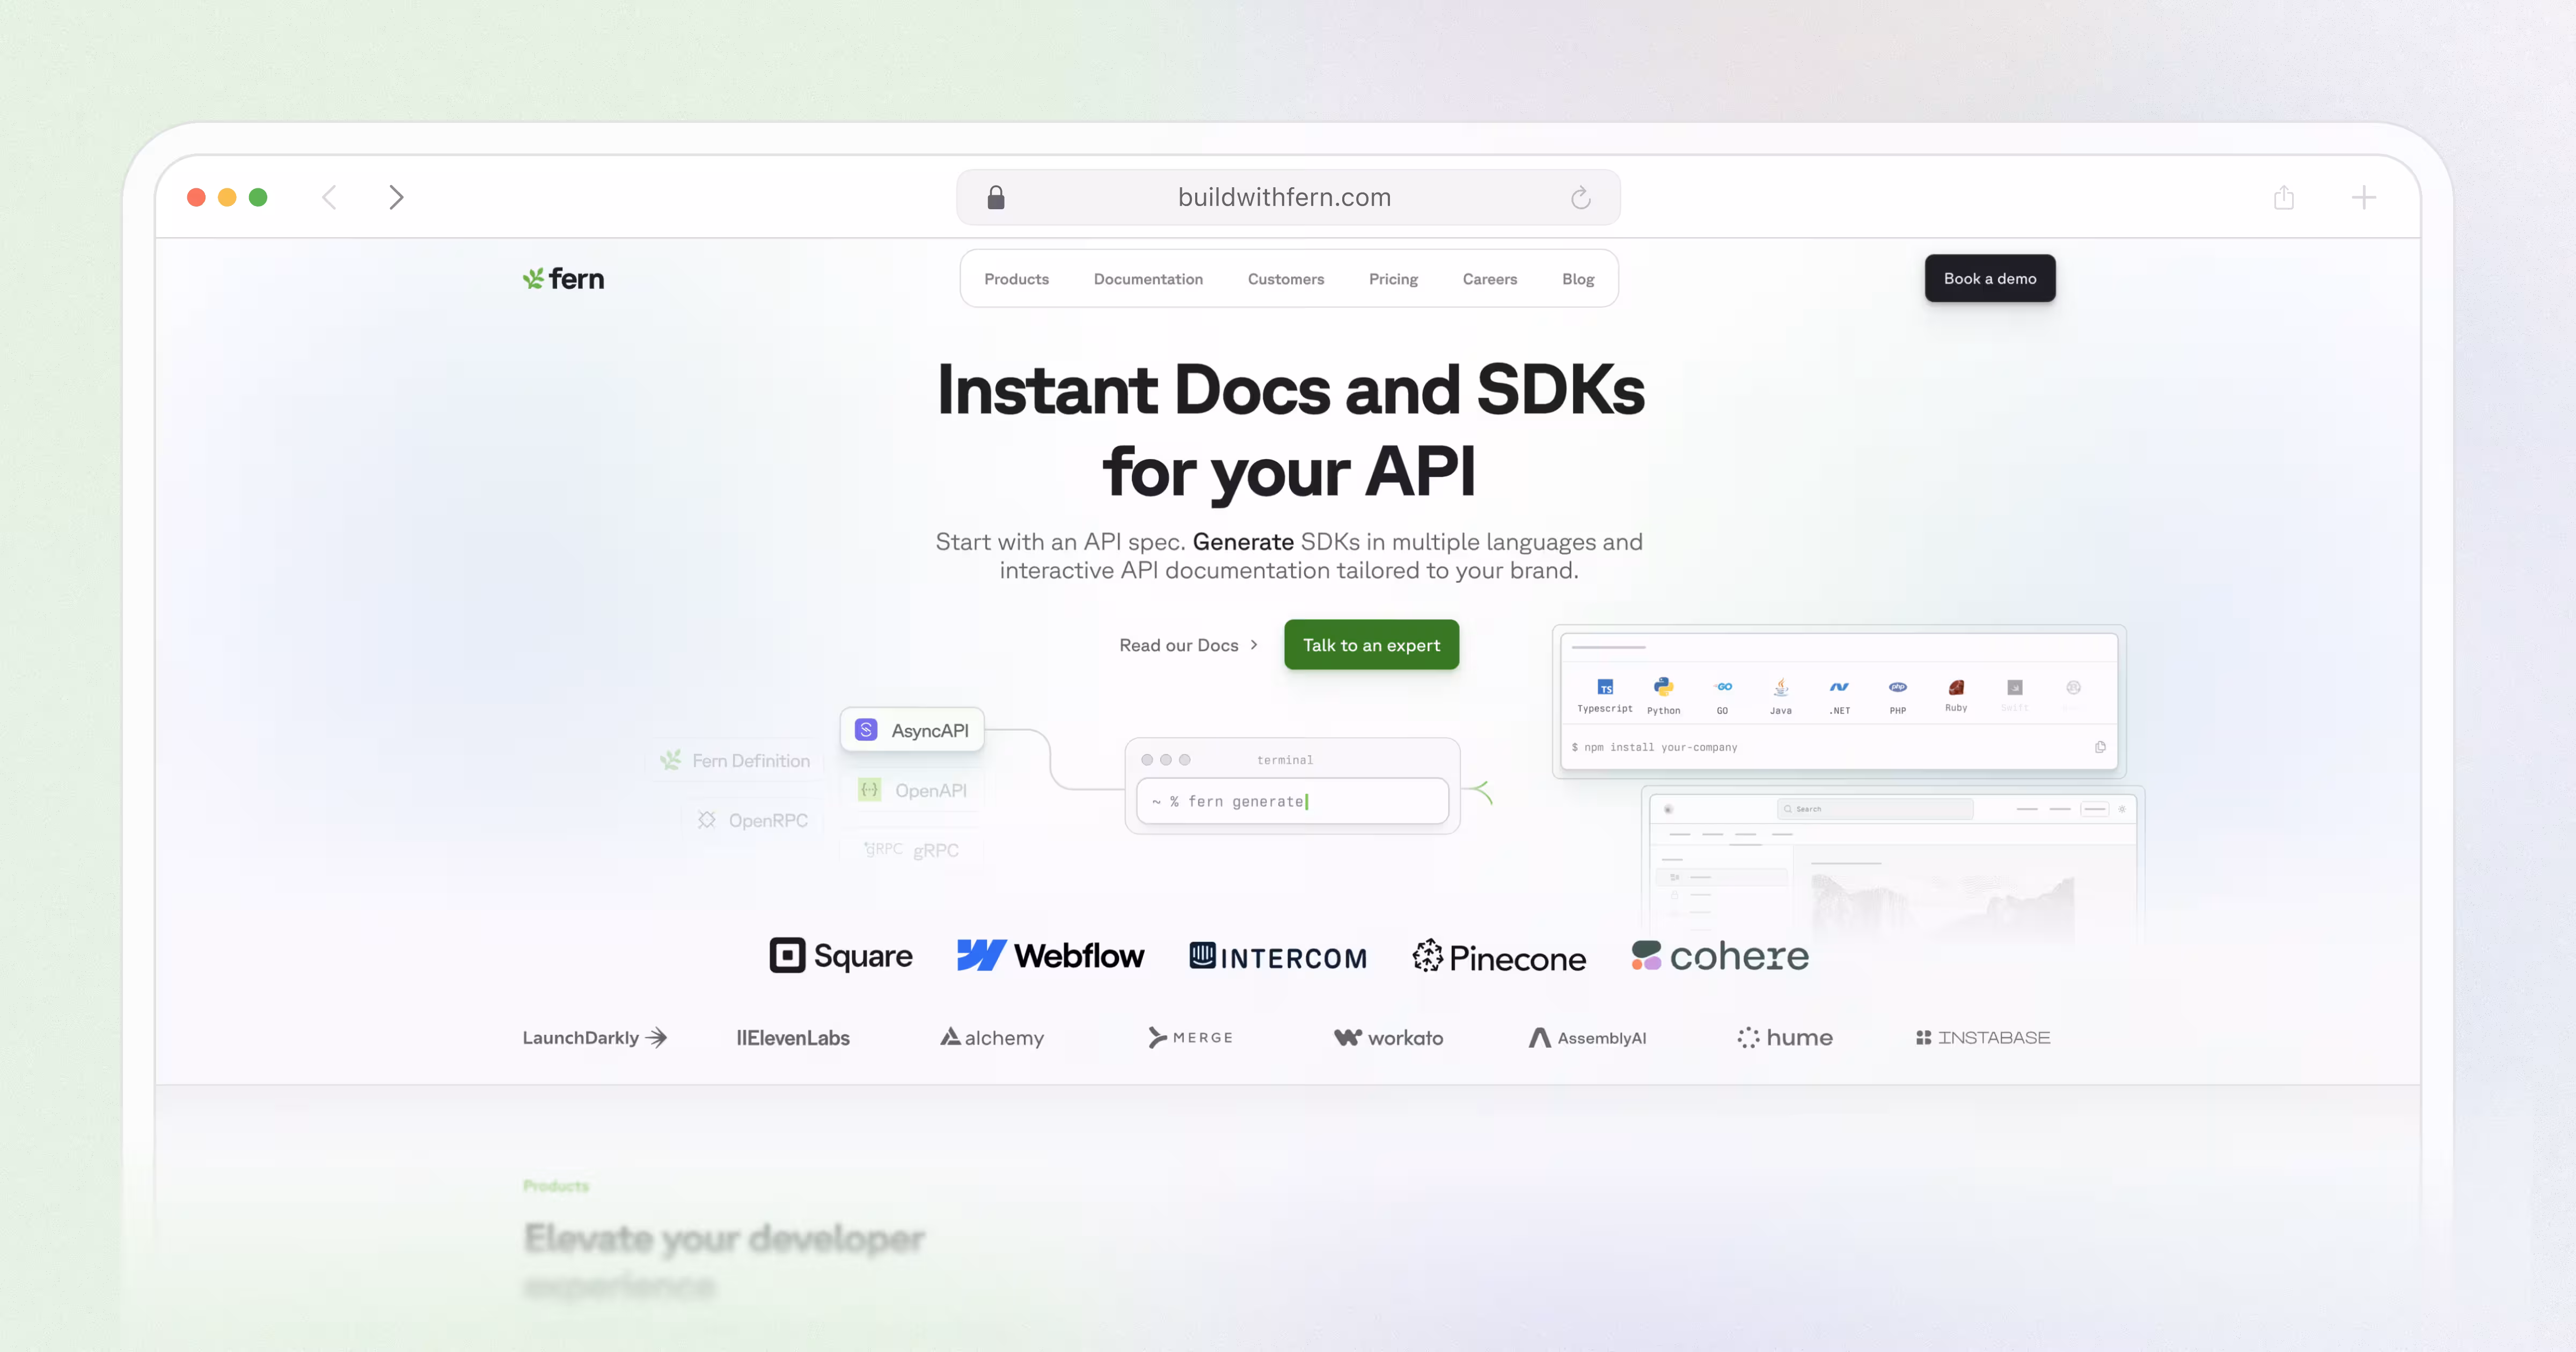The height and width of the screenshot is (1352, 2576).
Task: Select the gRPC spec chip
Action: (912, 850)
